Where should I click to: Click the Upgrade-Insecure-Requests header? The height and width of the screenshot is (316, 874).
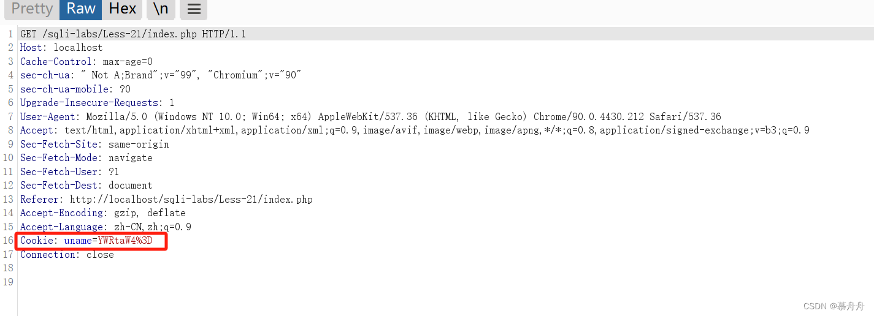pos(97,103)
